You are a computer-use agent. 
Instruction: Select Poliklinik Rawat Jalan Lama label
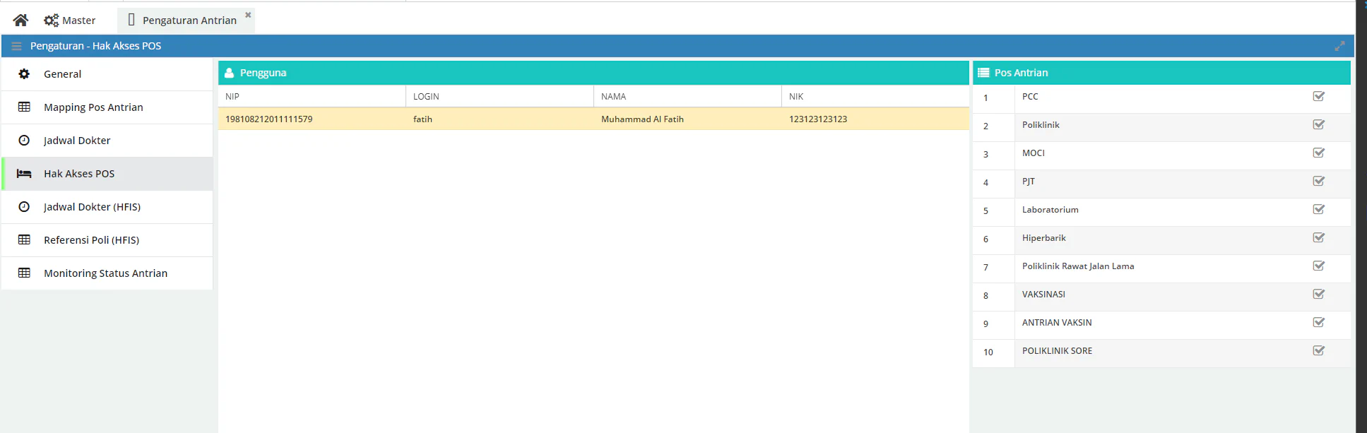[1078, 266]
